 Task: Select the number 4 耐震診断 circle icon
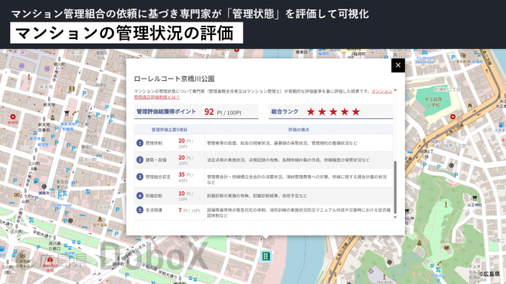pyautogui.click(x=139, y=195)
